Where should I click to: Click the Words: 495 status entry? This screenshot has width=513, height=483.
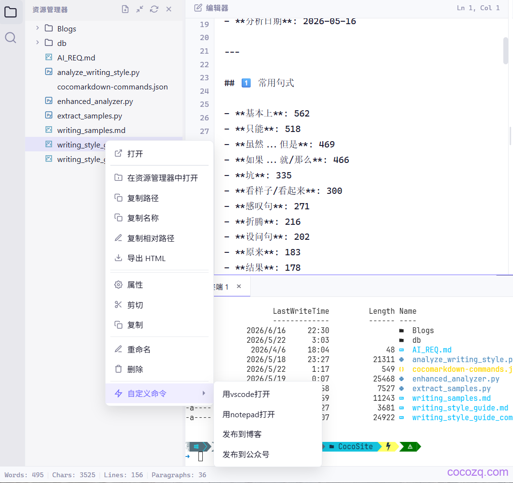coord(24,475)
